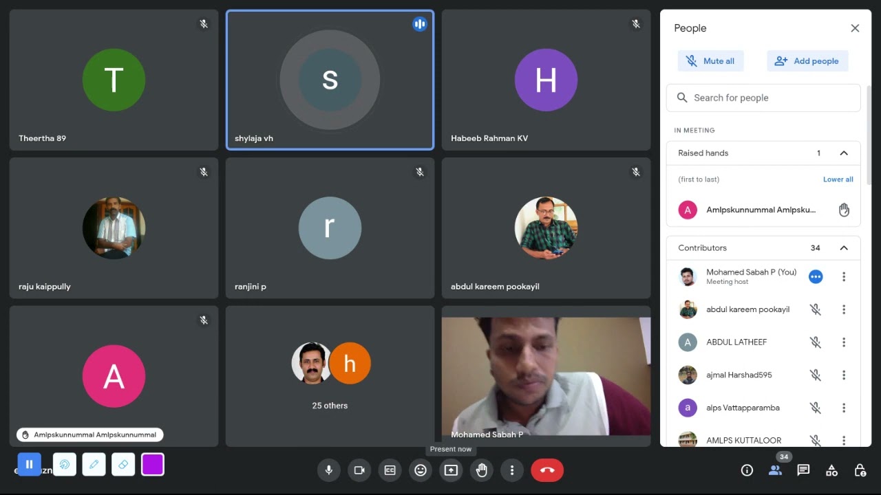This screenshot has width=881, height=495.
Task: Leave the call with the red hang-up button
Action: click(547, 470)
